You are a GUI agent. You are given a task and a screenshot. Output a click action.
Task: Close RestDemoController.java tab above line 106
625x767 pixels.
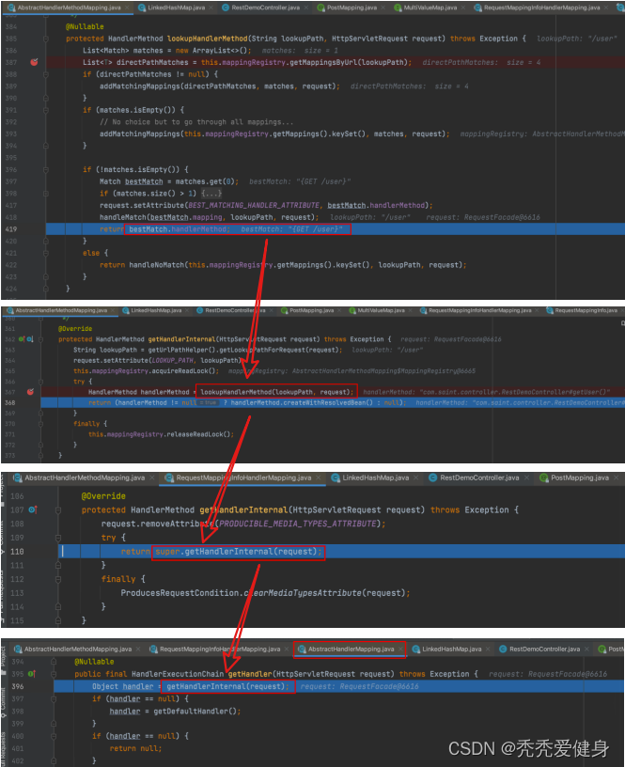coord(526,477)
